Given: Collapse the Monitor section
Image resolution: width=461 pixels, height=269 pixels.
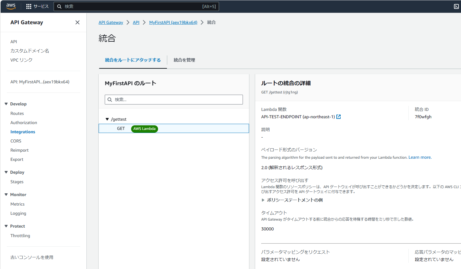Looking at the screenshot, I should [6, 195].
